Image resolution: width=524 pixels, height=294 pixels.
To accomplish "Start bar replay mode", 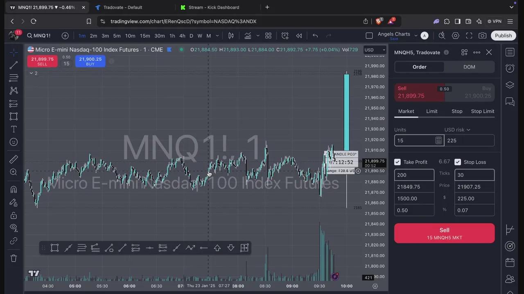I will coord(299,36).
